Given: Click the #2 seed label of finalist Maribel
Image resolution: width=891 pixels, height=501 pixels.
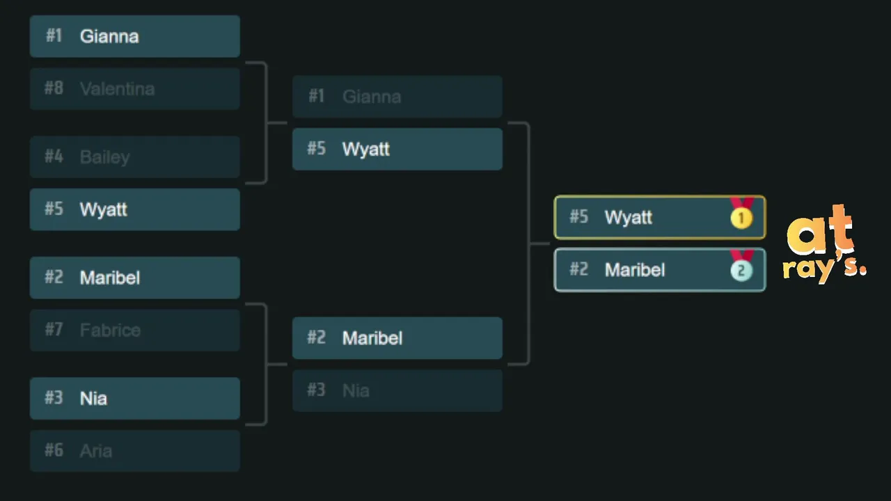Looking at the screenshot, I should (x=579, y=269).
